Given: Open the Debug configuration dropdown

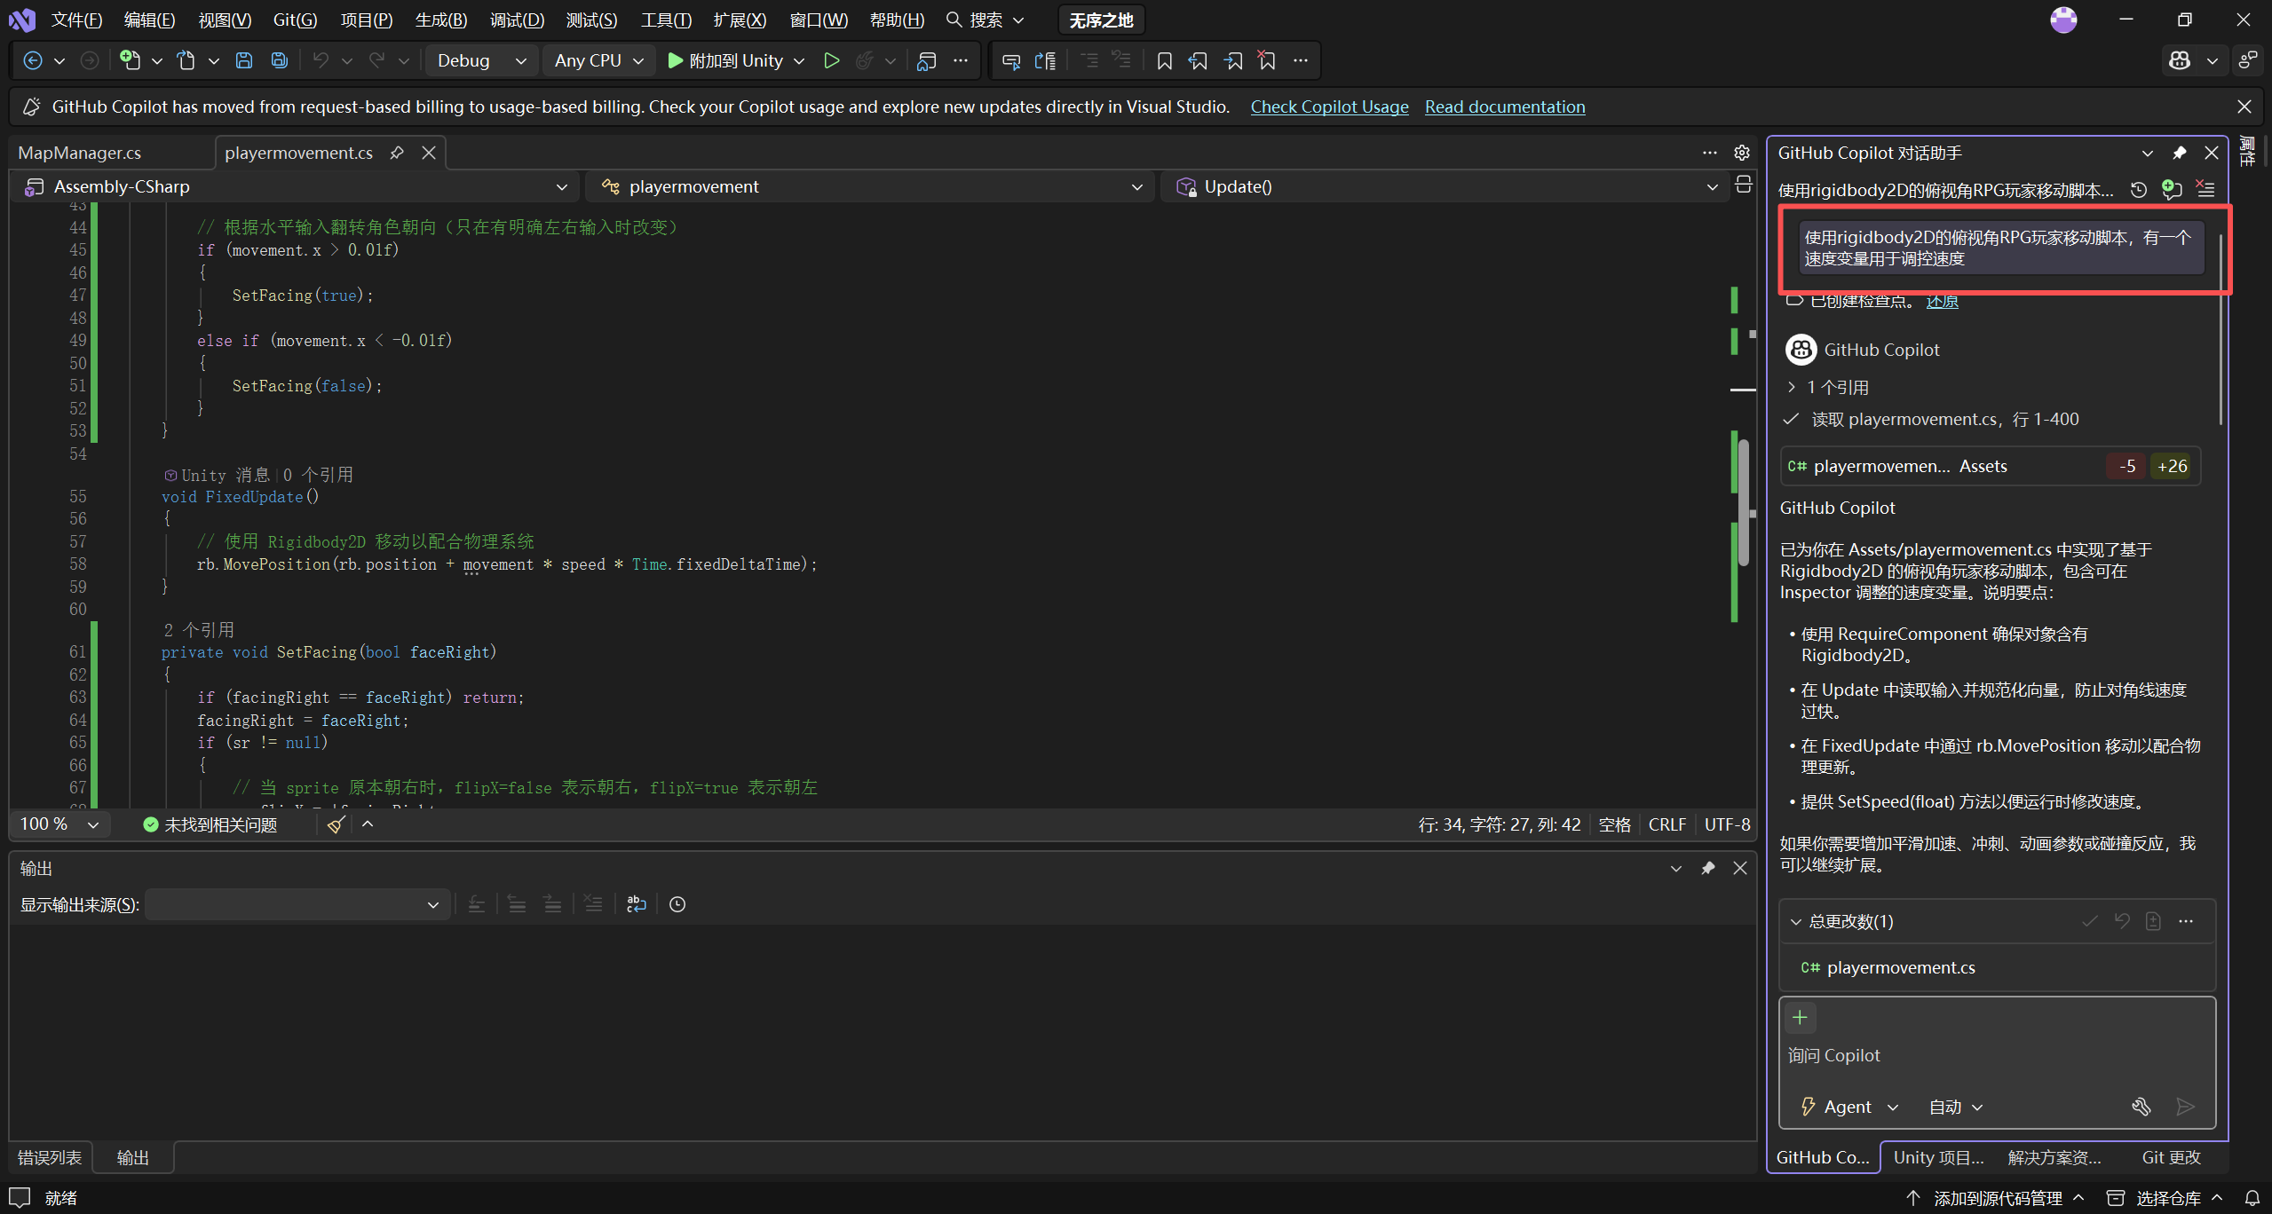Looking at the screenshot, I should [x=482, y=60].
